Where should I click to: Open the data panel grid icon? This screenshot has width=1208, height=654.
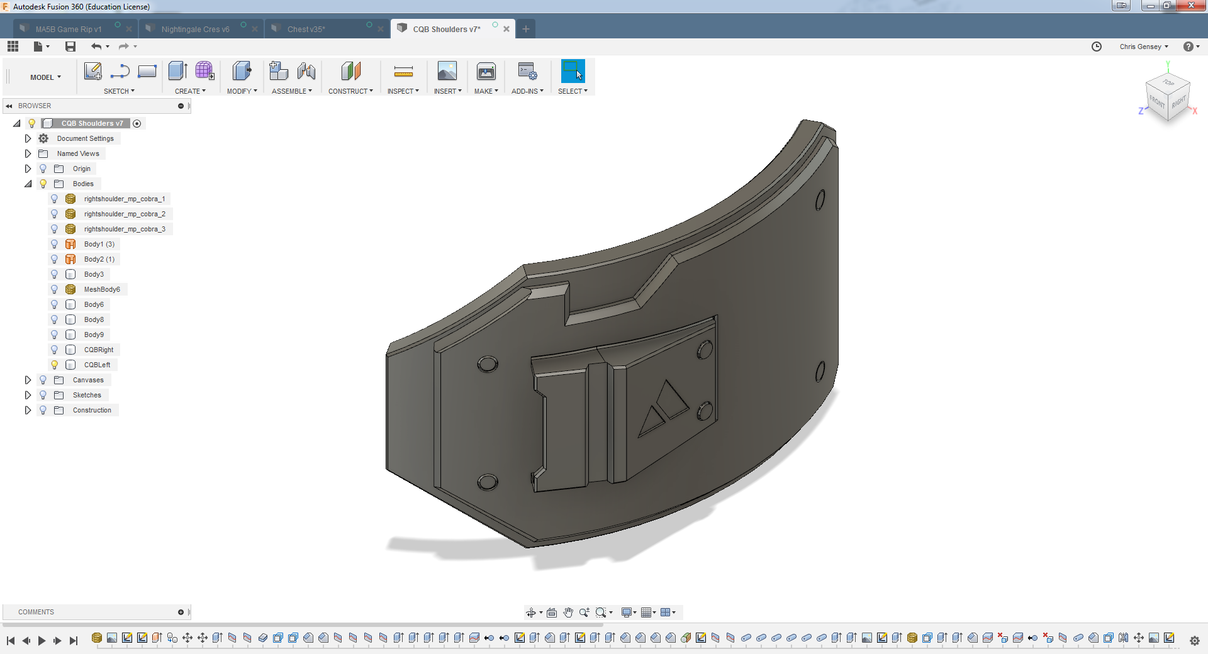coord(13,47)
